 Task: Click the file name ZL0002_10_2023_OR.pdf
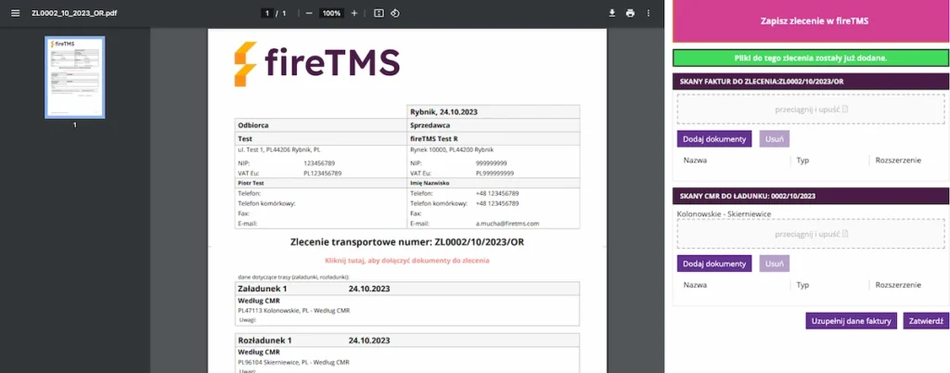click(74, 13)
